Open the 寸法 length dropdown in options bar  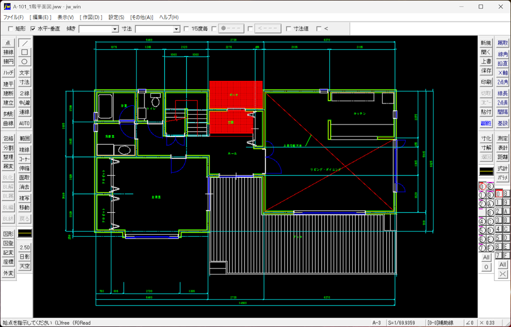tap(176, 29)
